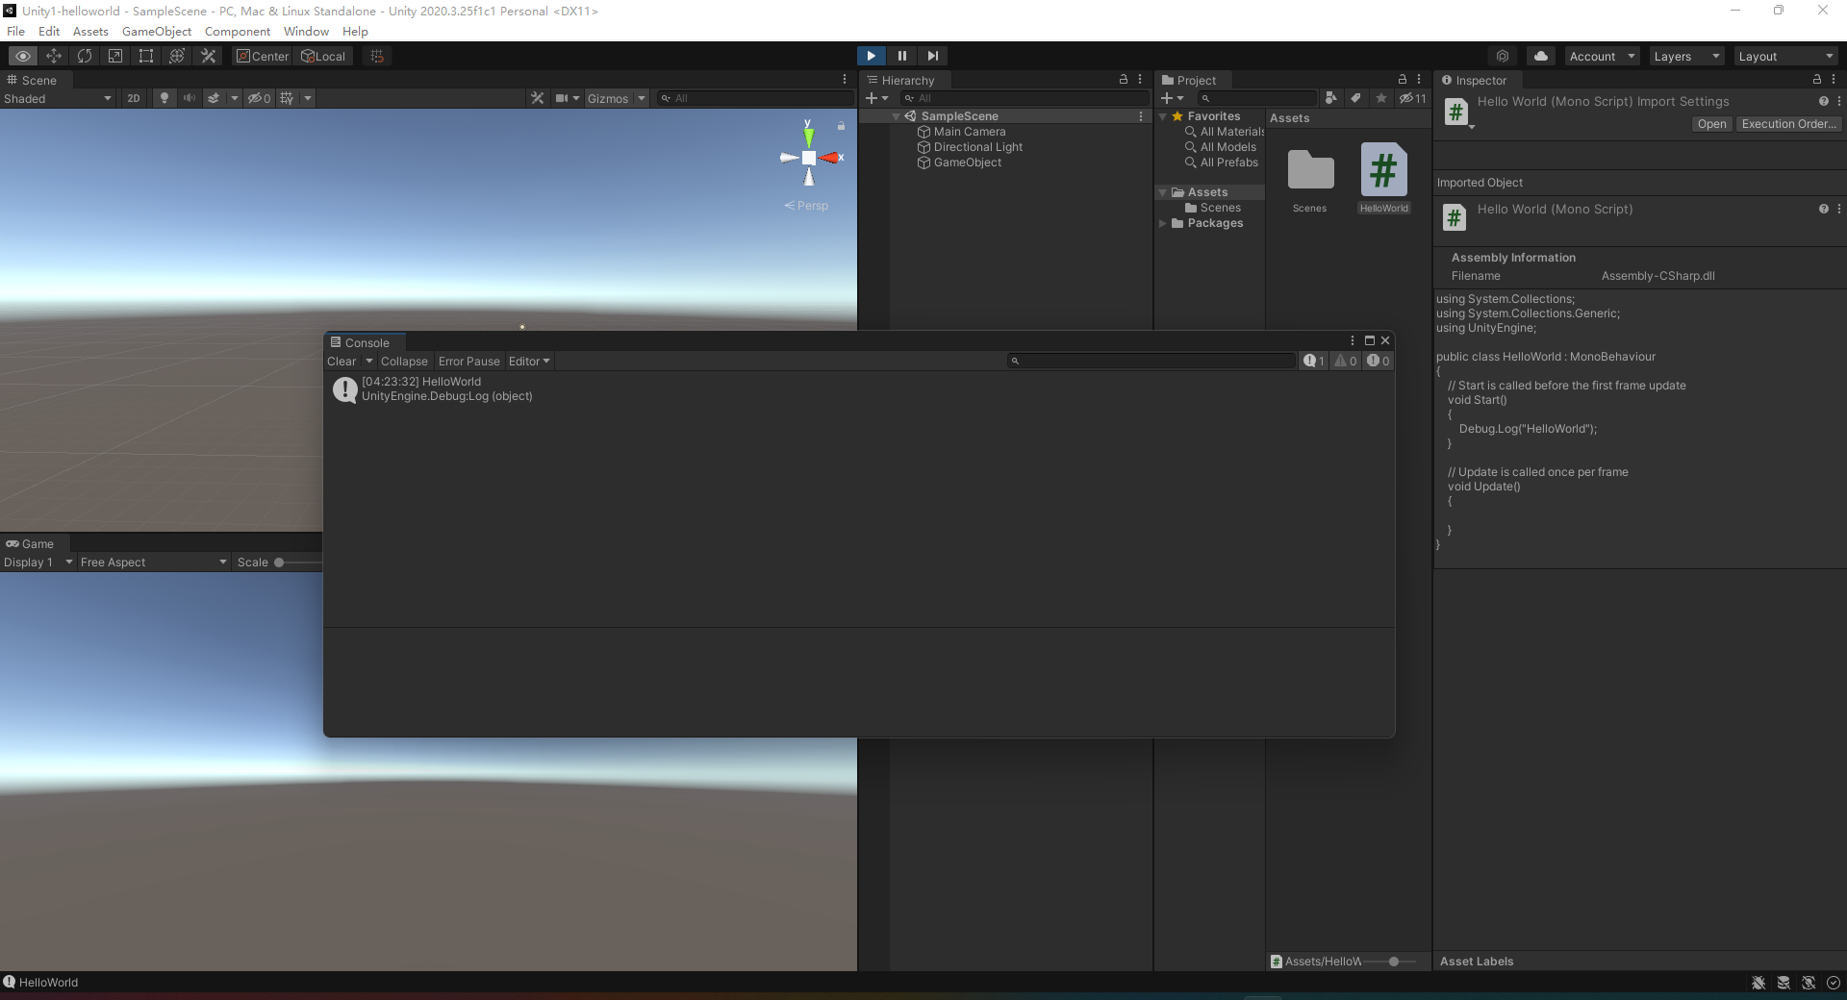Expand Packages folder in Project

pos(1163,223)
